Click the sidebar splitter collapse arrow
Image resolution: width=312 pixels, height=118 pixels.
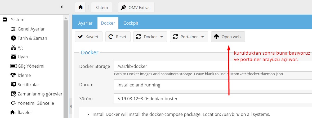71,106
